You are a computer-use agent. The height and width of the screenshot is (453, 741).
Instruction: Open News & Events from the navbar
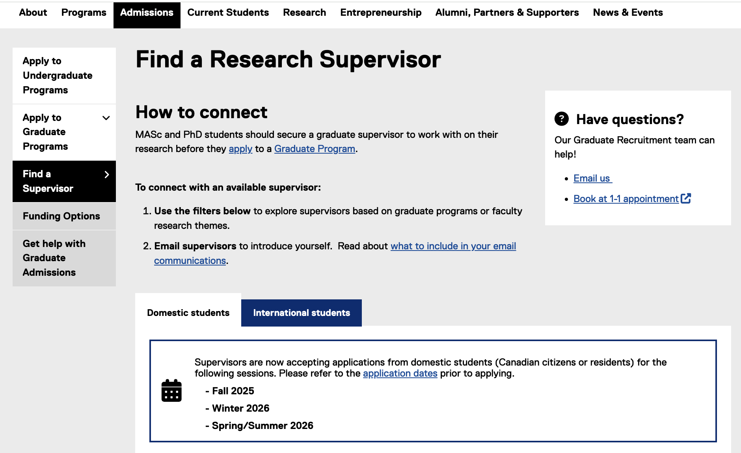coord(627,13)
